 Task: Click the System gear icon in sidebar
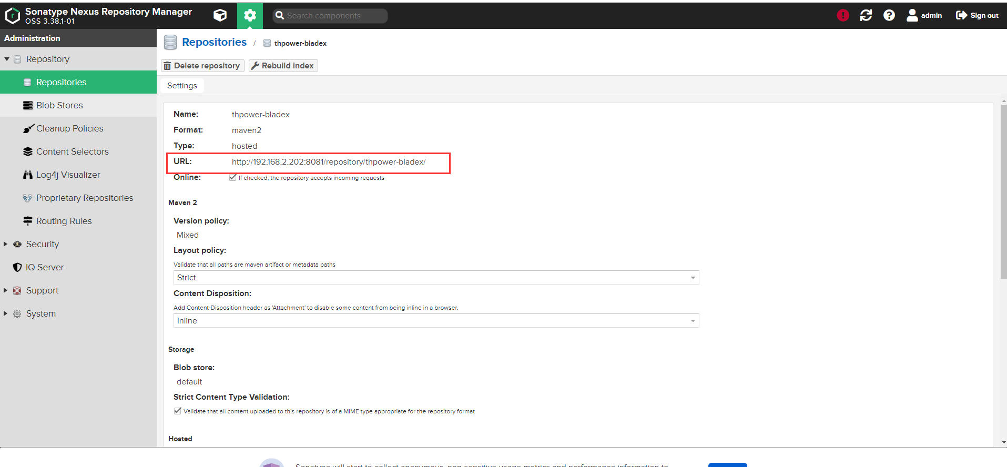point(17,313)
